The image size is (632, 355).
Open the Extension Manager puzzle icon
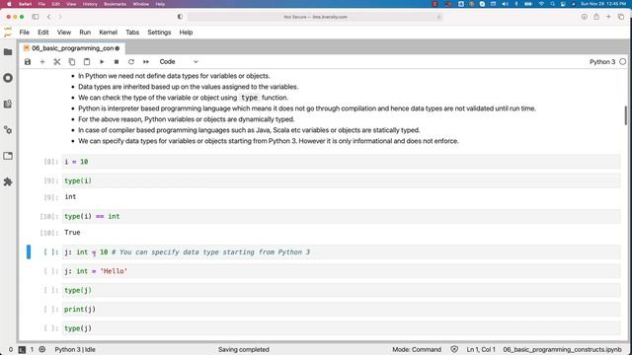tap(8, 181)
